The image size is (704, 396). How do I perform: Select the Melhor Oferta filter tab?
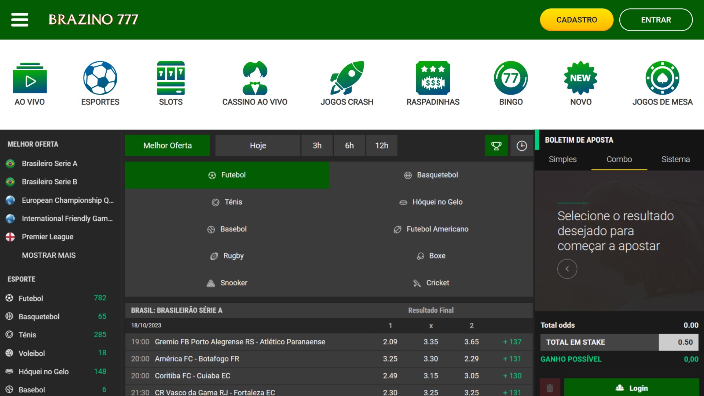167,146
